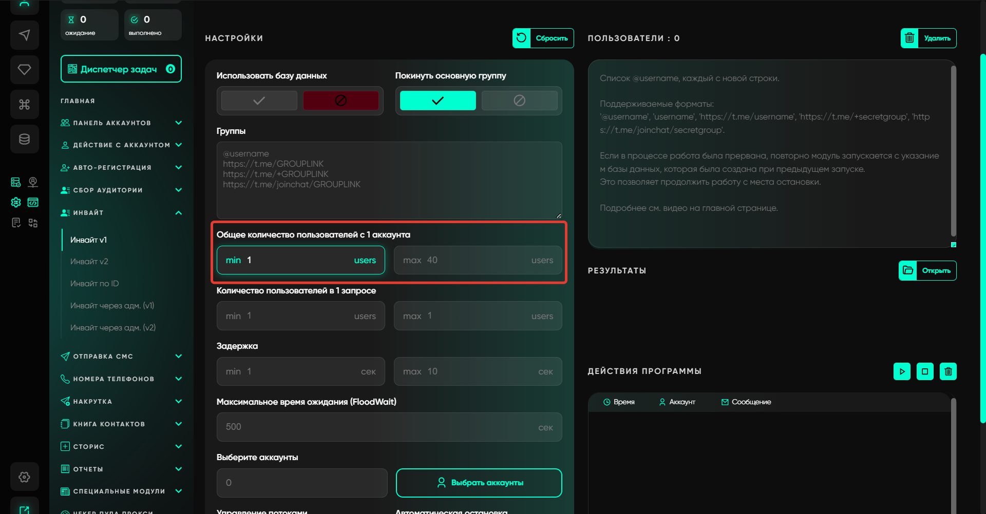
Task: Click the Сбросить reset button
Action: 543,38
